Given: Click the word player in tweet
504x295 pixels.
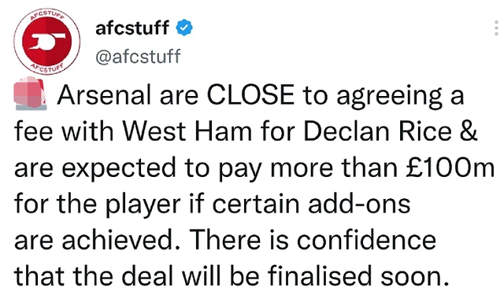Looking at the screenshot, I should (143, 205).
